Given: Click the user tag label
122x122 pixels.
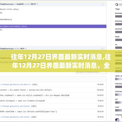Looking at the screenshot, I should click(117, 107).
